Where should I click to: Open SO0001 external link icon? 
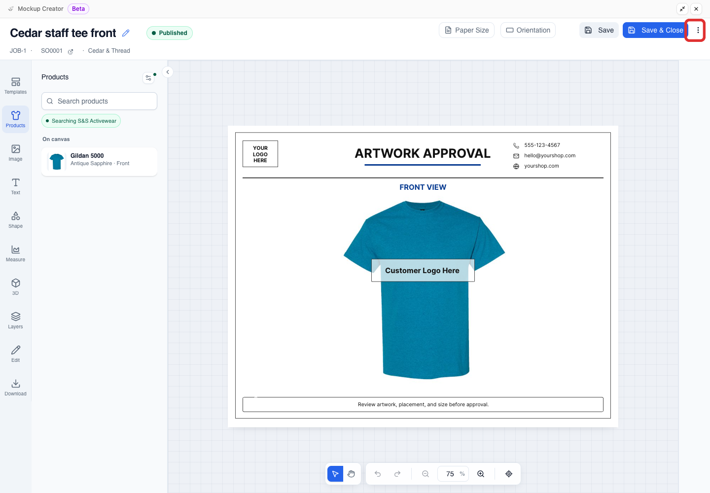tap(71, 51)
